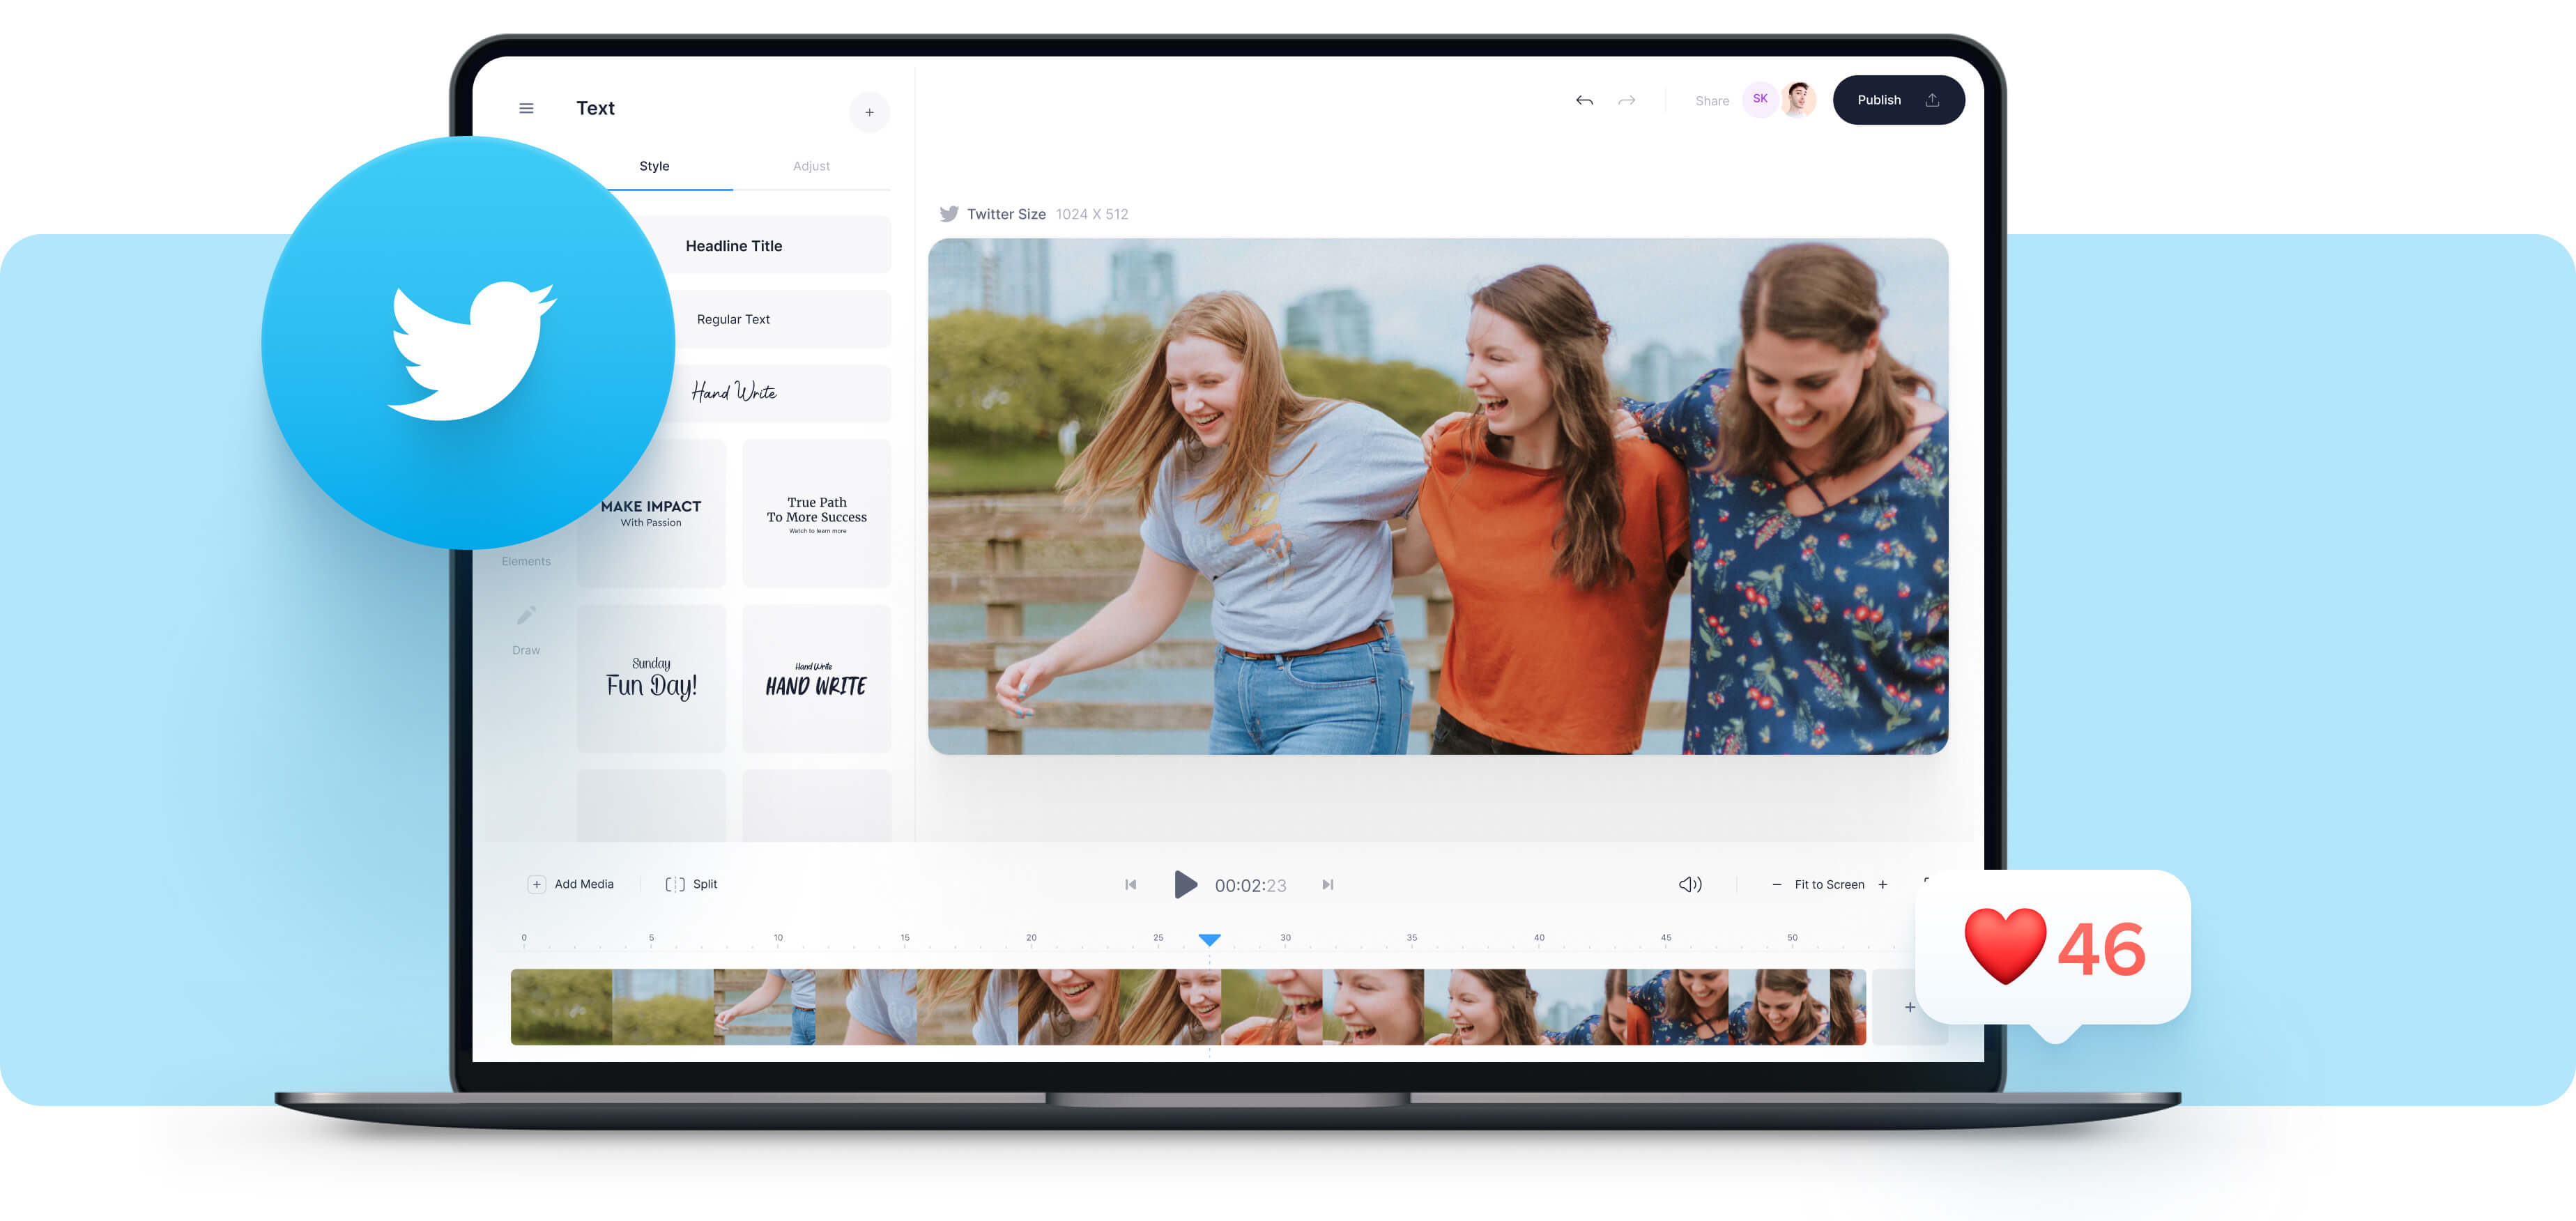2576x1221 pixels.
Task: Click the 10 second ruler mark
Action: [x=778, y=938]
